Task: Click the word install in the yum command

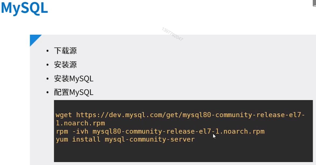Action: [86, 139]
